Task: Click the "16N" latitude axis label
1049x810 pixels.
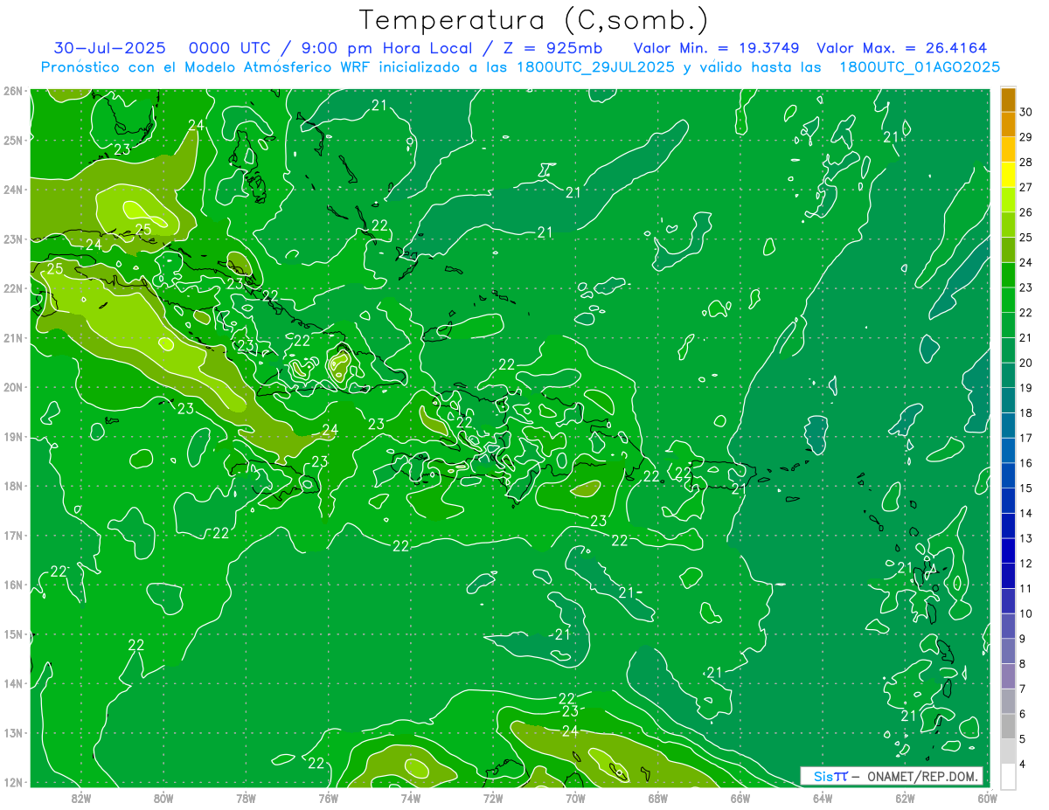Action: (12, 585)
